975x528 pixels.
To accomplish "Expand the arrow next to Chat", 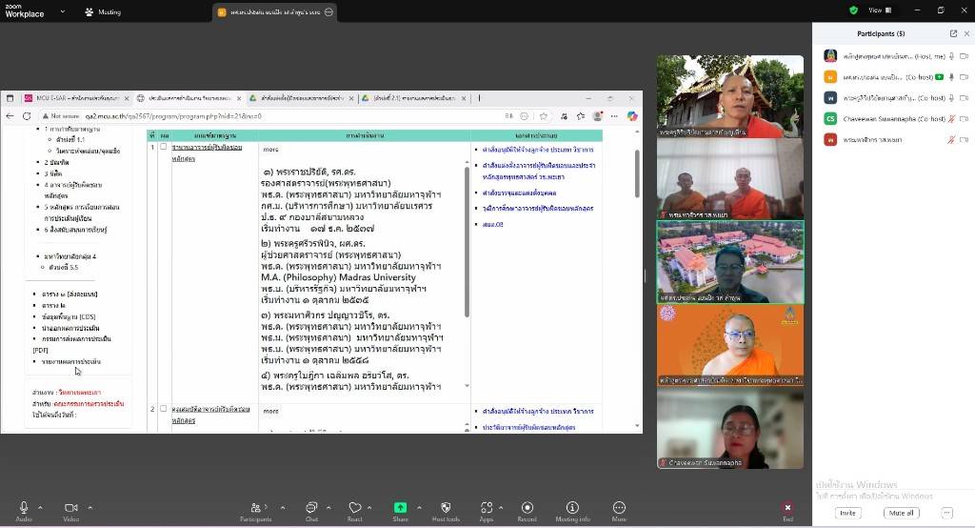I will pyautogui.click(x=328, y=507).
